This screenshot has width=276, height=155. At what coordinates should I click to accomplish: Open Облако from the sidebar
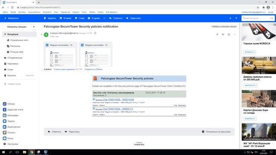(x=9, y=104)
